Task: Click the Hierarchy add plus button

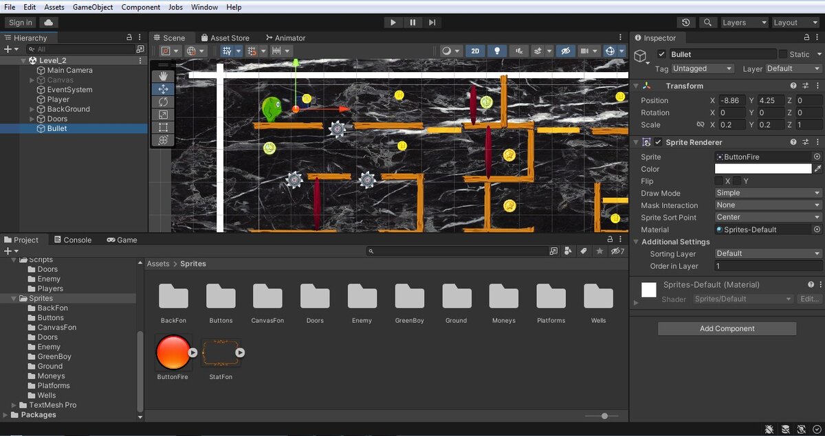Action: [8, 49]
